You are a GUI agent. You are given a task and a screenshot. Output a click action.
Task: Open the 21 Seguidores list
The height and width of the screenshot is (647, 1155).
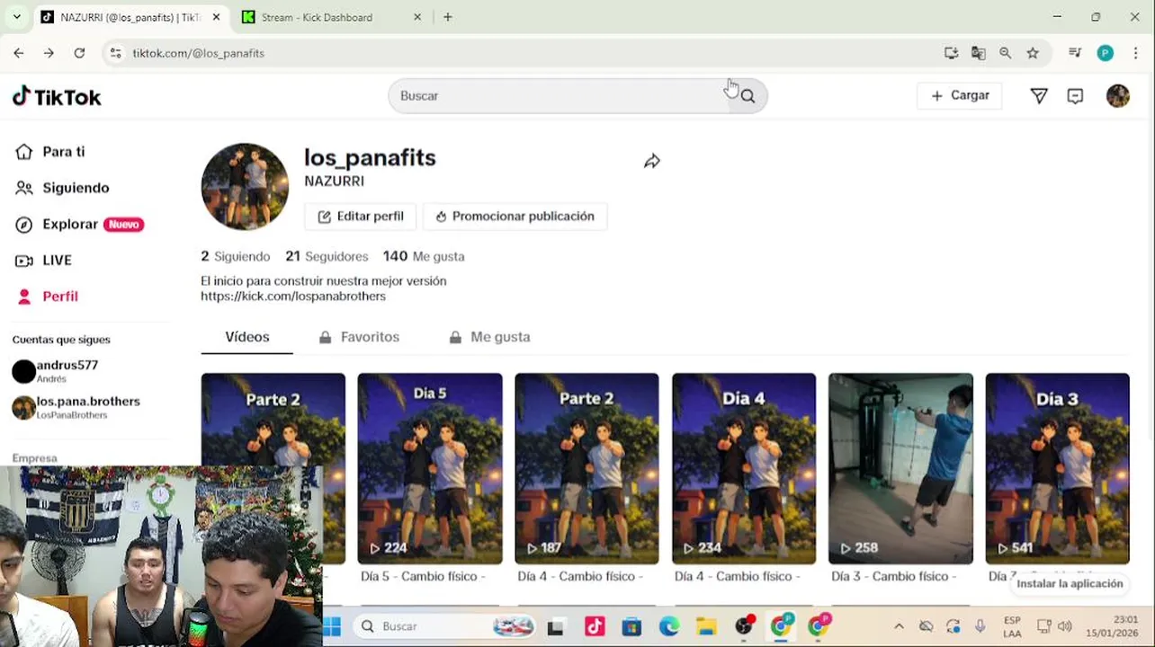(327, 256)
